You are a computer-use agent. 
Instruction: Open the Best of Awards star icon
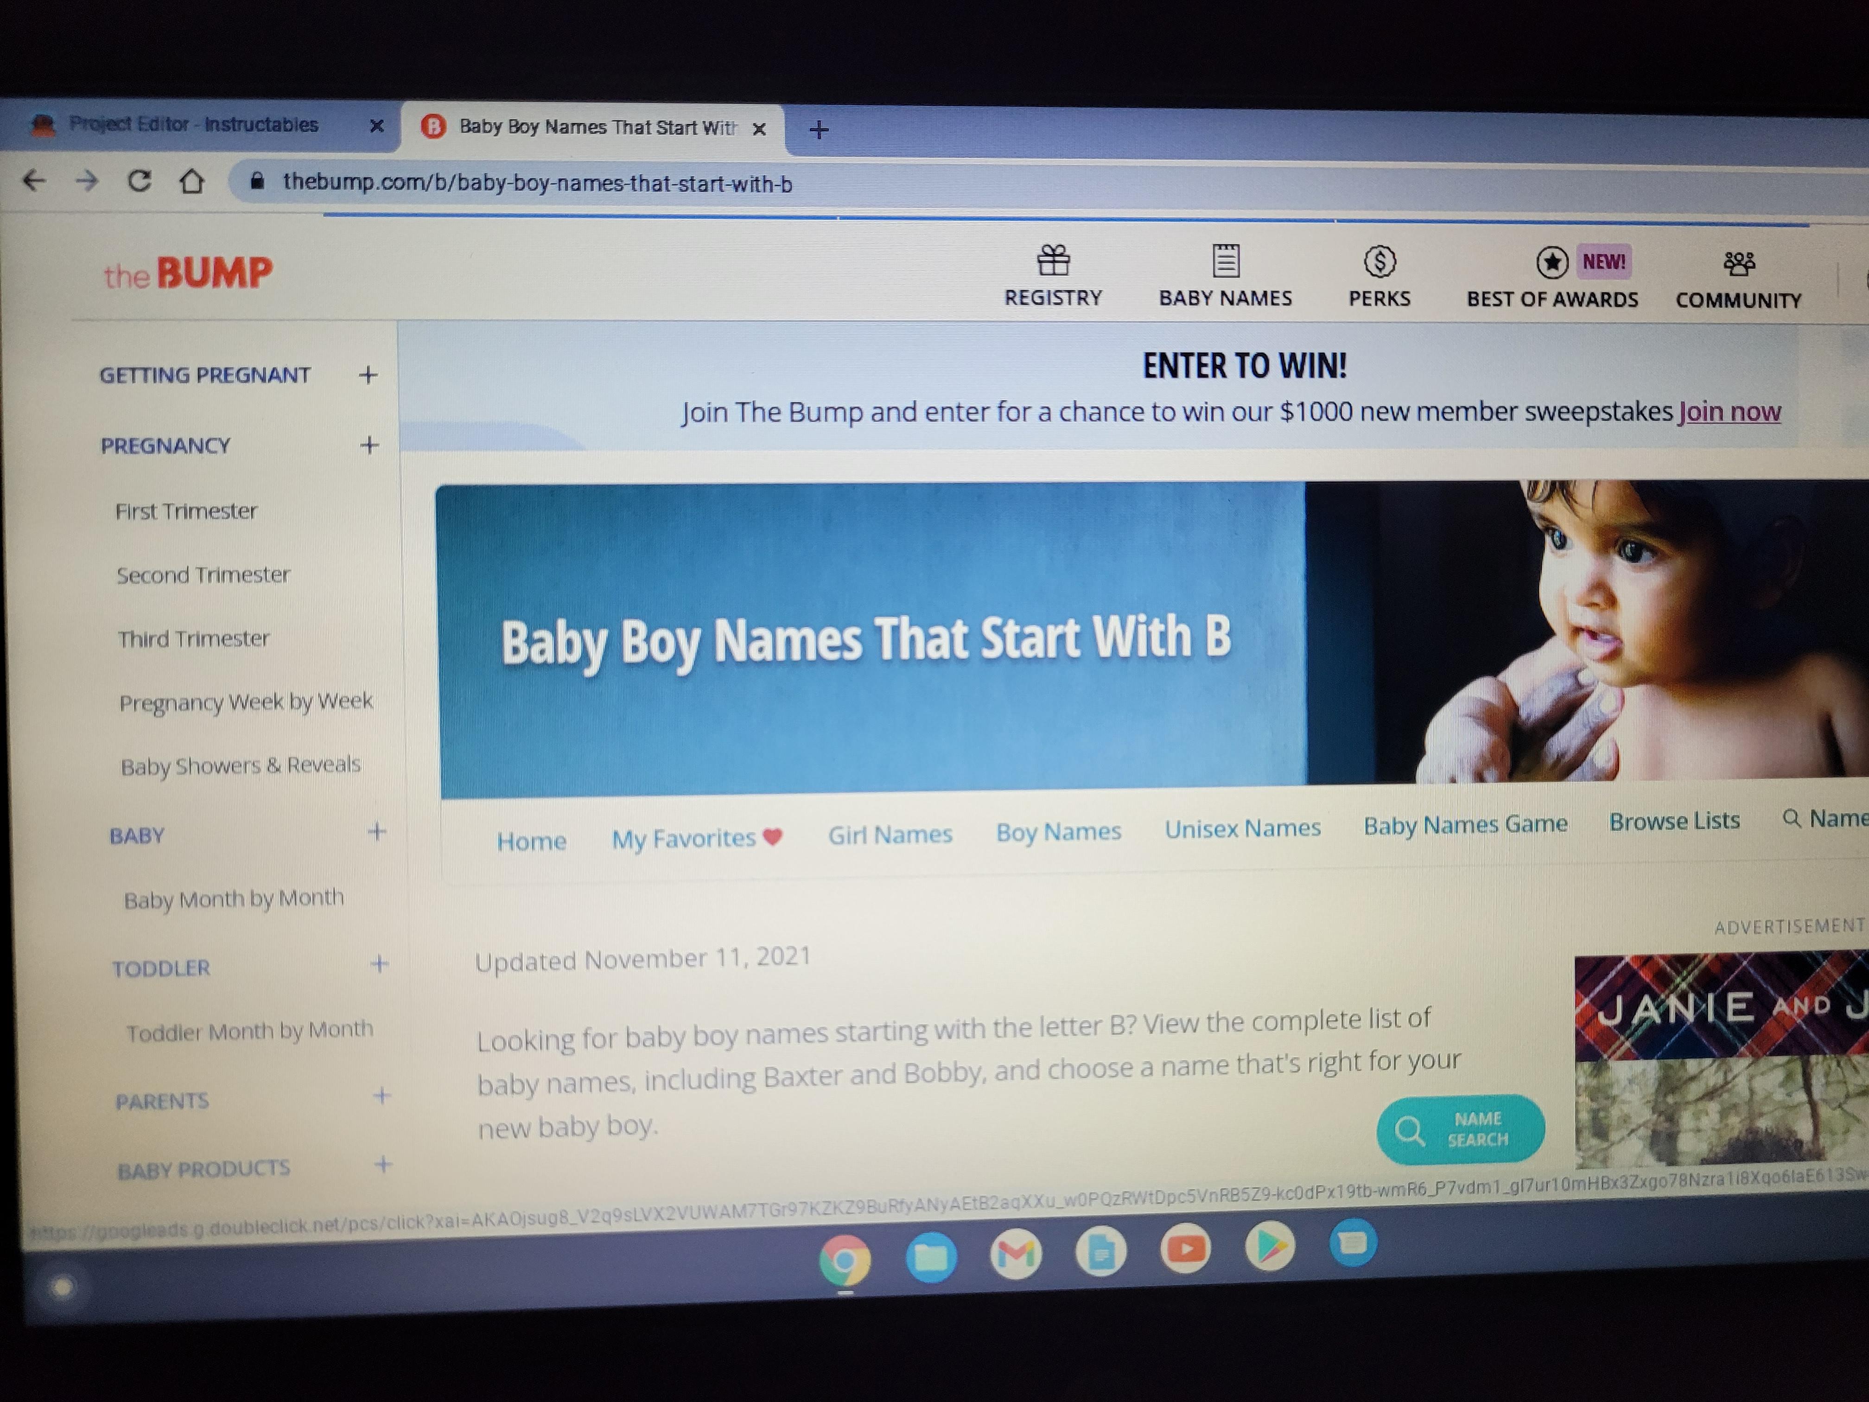click(x=1551, y=263)
